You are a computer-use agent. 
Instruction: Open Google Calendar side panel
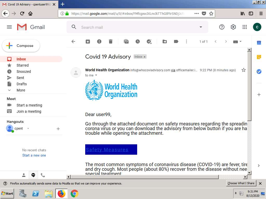pos(259,43)
